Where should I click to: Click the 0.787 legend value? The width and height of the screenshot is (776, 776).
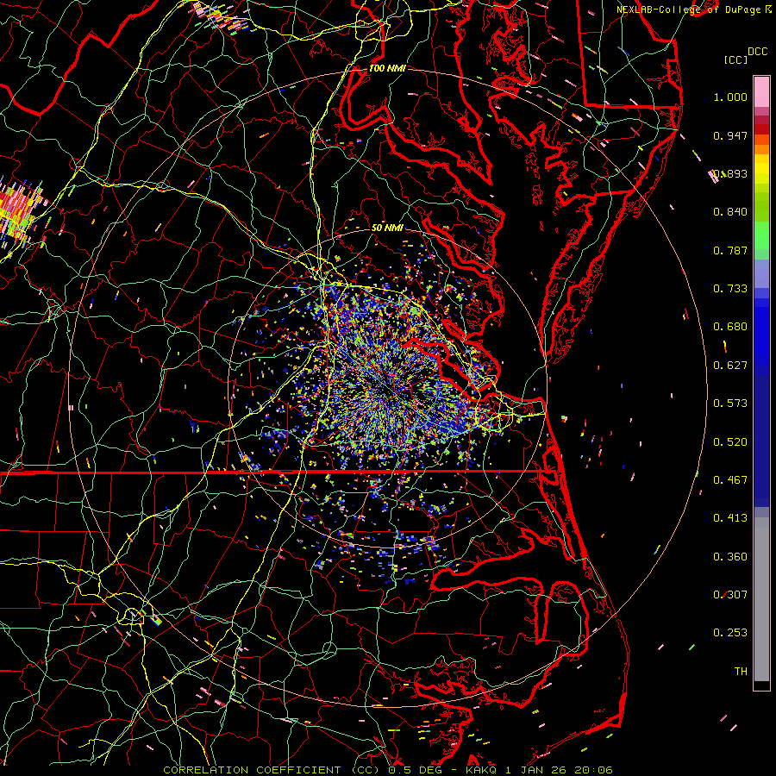(x=730, y=250)
